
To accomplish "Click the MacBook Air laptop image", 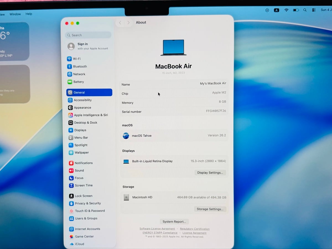I will point(173,48).
